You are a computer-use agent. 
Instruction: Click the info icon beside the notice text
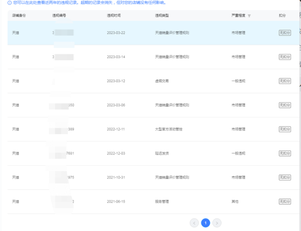click(9, 3)
